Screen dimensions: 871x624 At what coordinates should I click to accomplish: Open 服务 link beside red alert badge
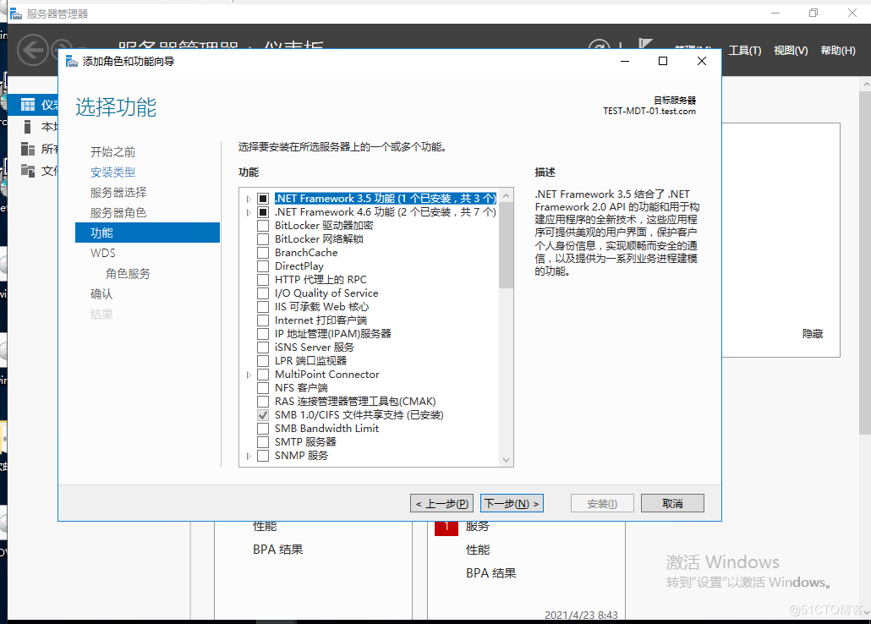coord(477,528)
